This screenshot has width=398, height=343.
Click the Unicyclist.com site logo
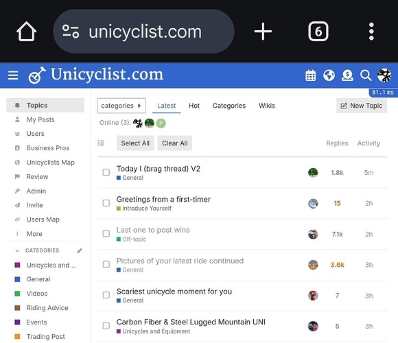[x=96, y=75]
